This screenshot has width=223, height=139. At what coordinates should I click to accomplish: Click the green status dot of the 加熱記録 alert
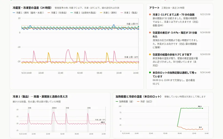point(150,73)
